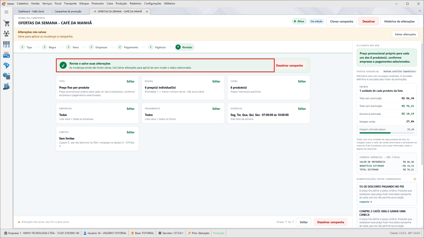Screen dimensions: 424x238
Task: Open the shopping cart sales icon
Action: [6, 23]
